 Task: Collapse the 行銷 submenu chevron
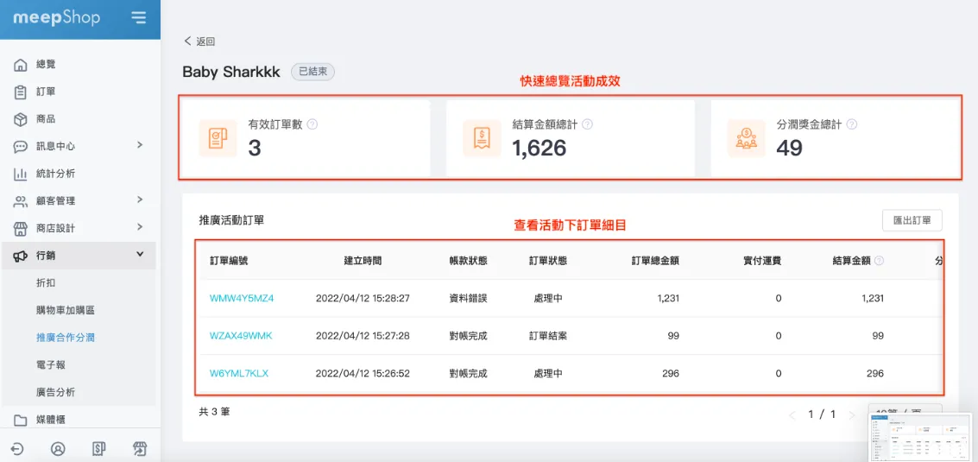click(x=140, y=254)
